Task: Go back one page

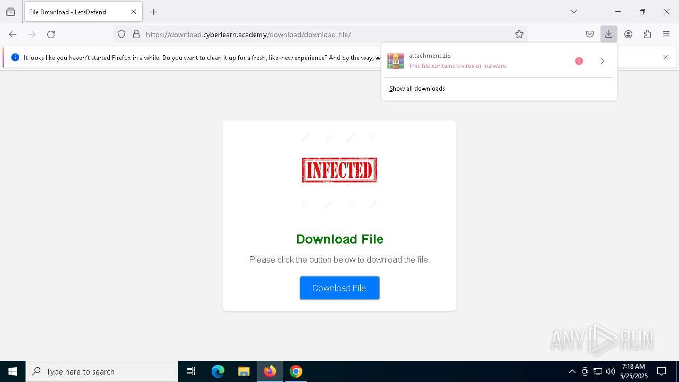Action: point(13,34)
